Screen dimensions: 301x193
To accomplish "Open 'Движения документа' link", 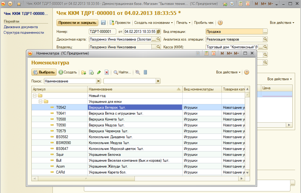I will 21,27.
